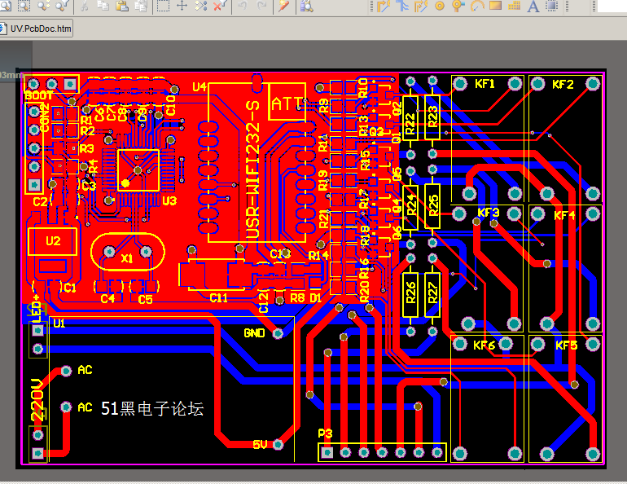Select the Place Arc by Edge tool

point(476,6)
